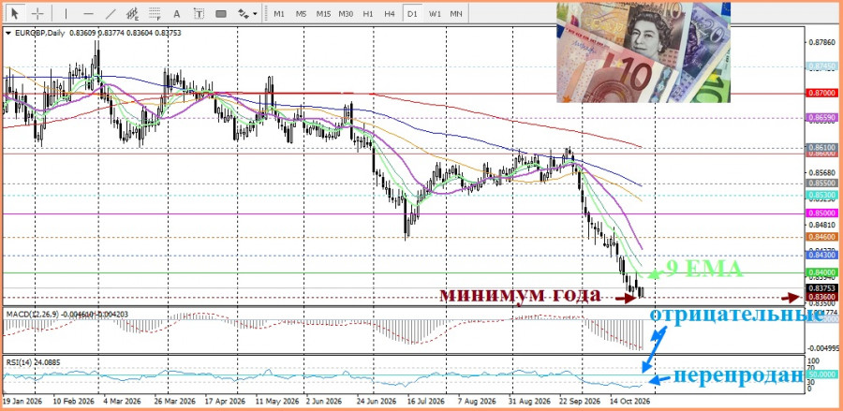Click the current price 0.83753 label

pyautogui.click(x=822, y=288)
